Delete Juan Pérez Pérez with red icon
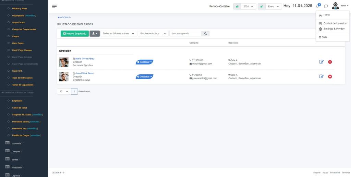This screenshot has width=351, height=177. coord(330,76)
